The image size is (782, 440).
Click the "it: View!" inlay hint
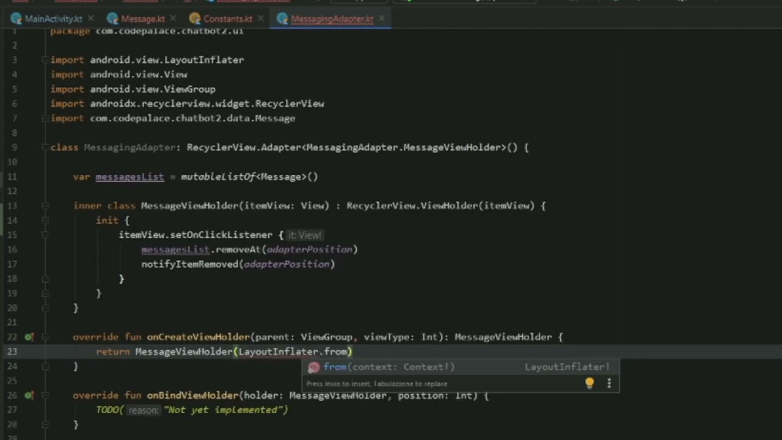point(305,235)
